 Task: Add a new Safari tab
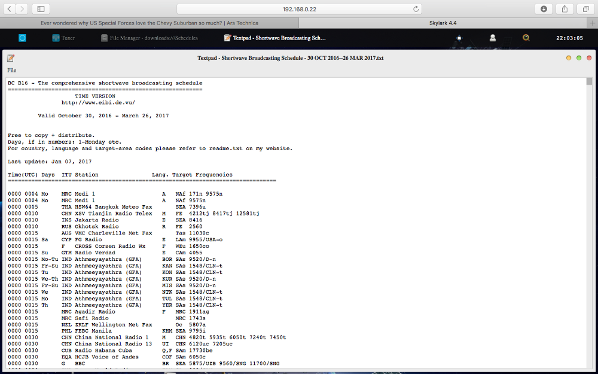(x=593, y=23)
